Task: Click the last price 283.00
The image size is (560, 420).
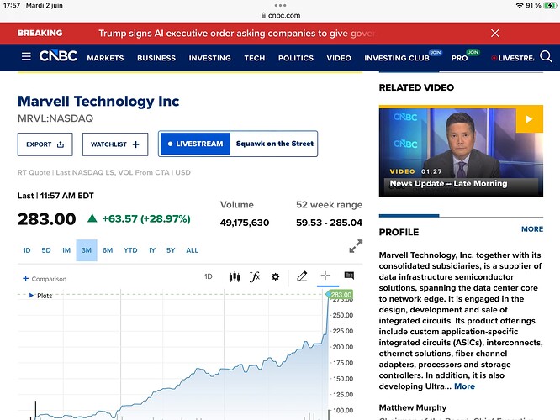Action: pos(47,219)
